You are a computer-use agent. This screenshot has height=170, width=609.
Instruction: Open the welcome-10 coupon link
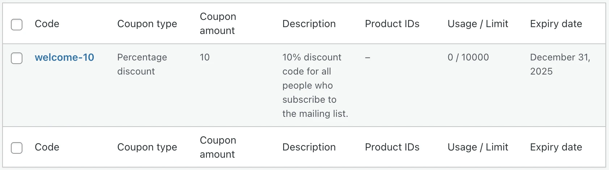64,58
